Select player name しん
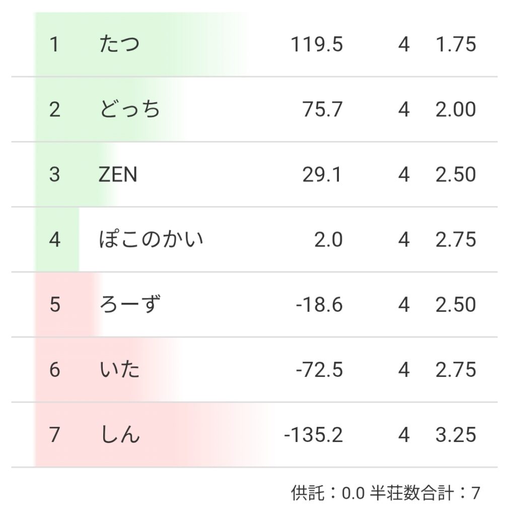Image resolution: width=509 pixels, height=516 pixels. (119, 435)
